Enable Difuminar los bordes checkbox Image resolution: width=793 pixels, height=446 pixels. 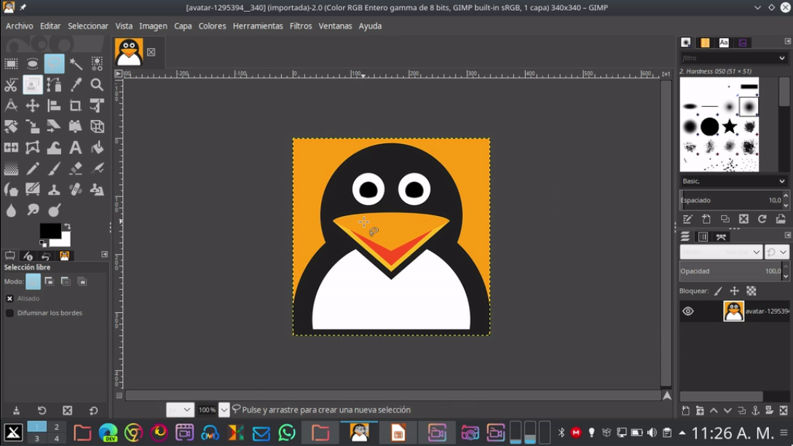click(x=9, y=313)
